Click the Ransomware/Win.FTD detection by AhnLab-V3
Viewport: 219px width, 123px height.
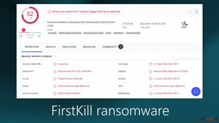pyautogui.click(x=75, y=71)
